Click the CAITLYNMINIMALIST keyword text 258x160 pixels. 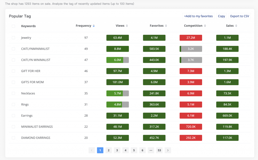(x=35, y=49)
